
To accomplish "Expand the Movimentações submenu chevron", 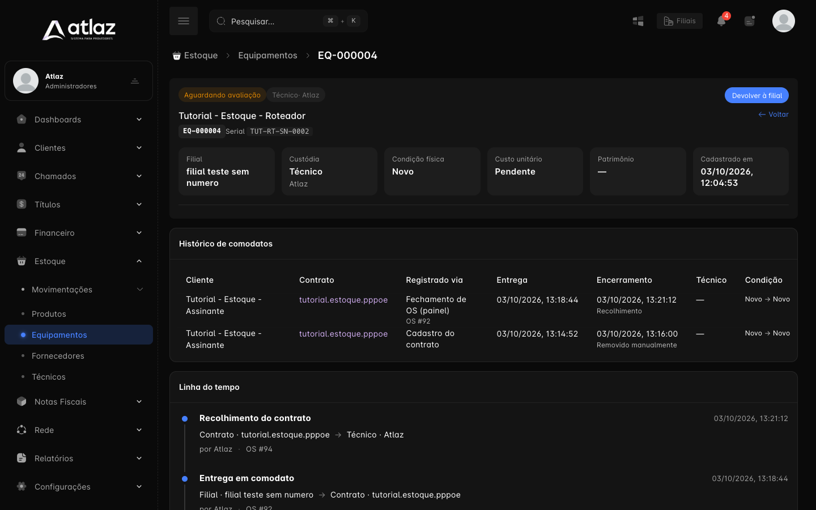I will click(x=140, y=290).
